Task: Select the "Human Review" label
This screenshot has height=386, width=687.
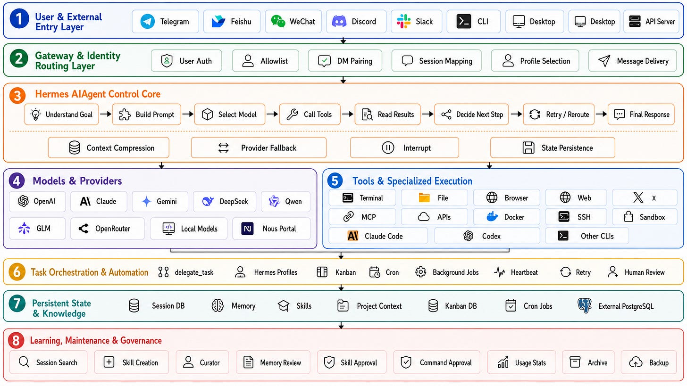Action: [x=645, y=272]
